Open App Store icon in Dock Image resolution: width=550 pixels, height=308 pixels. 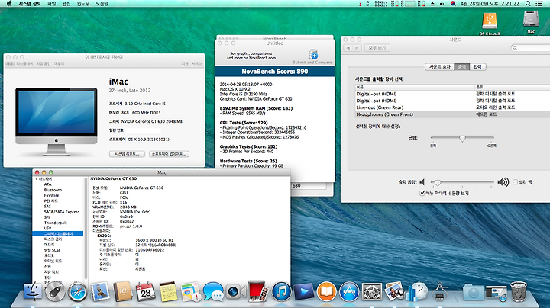point(349,292)
